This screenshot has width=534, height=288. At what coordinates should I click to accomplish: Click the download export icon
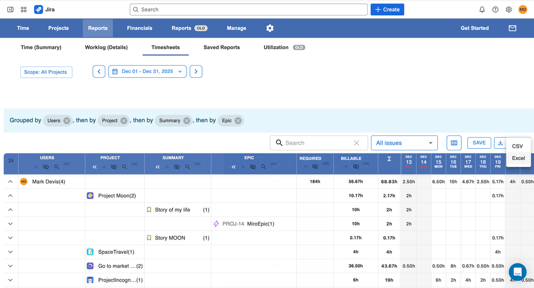coord(500,143)
